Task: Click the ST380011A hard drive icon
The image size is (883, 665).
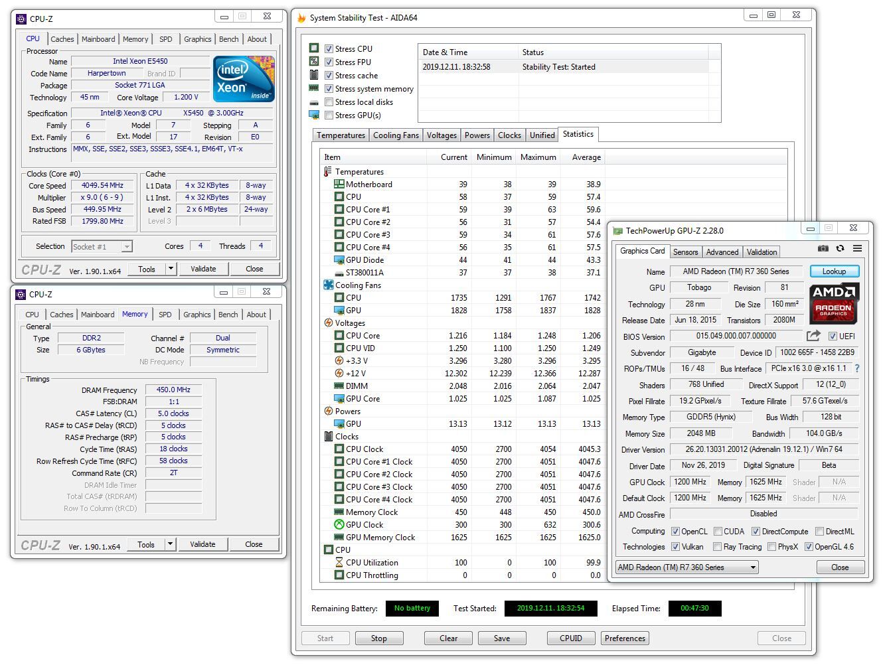Action: [339, 273]
